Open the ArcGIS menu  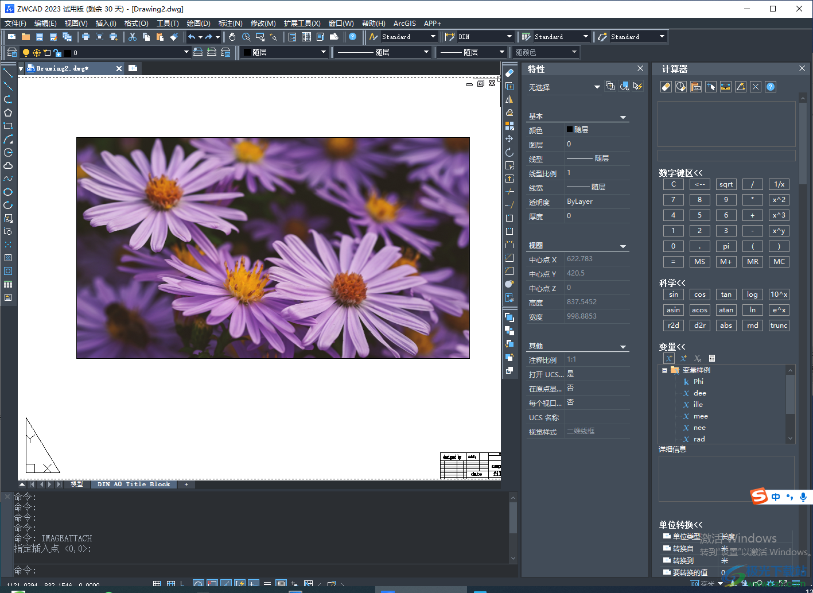[x=404, y=24]
